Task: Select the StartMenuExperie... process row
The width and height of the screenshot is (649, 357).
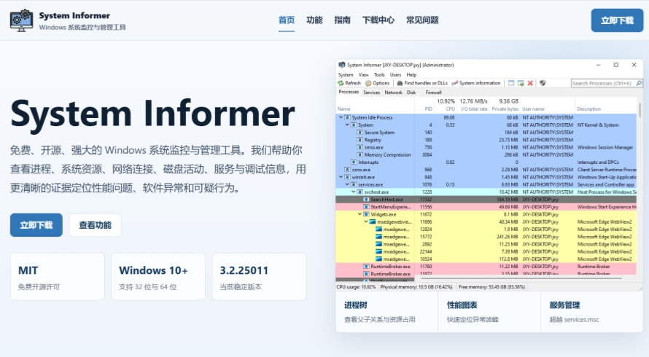Action: click(486, 207)
